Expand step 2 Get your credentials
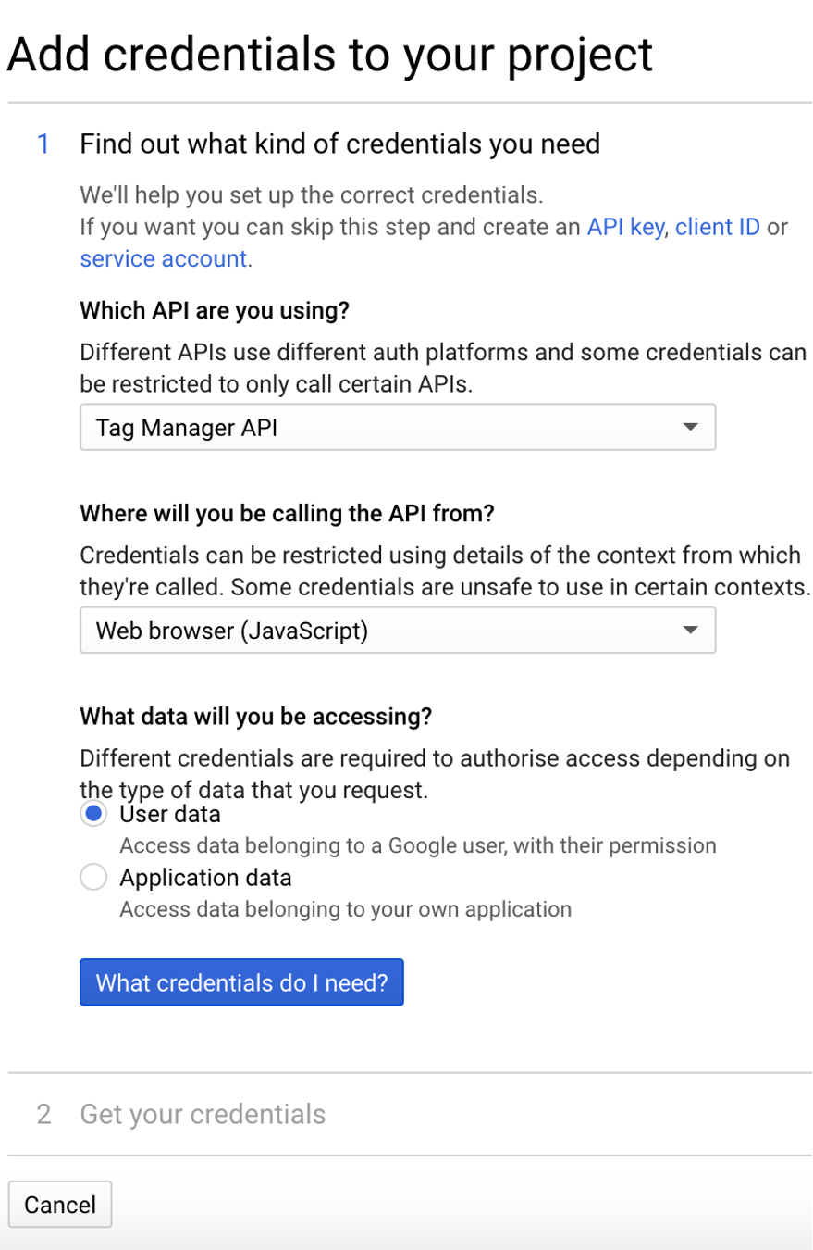The image size is (813, 1250). [x=203, y=1113]
